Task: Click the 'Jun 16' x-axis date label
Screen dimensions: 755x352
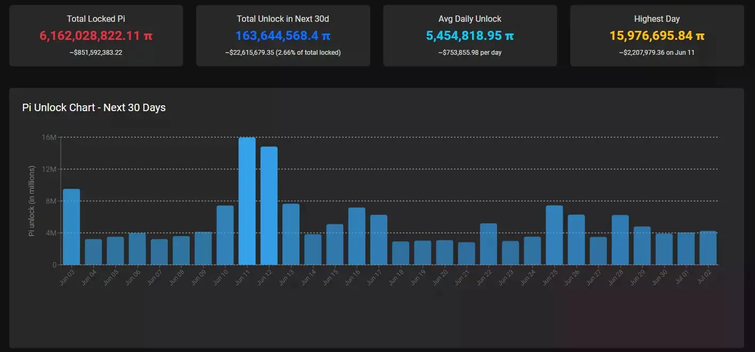Action: pyautogui.click(x=353, y=278)
